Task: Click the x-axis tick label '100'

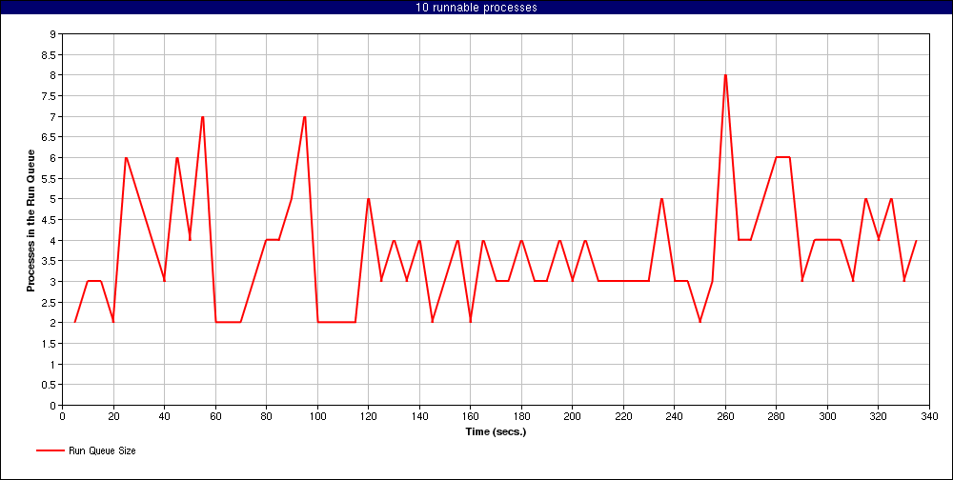Action: click(x=317, y=417)
